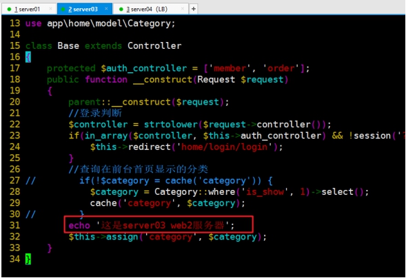406x278 pixels.
Task: Place cursor on highlighted opening brace at line 16
Action: [x=28, y=57]
